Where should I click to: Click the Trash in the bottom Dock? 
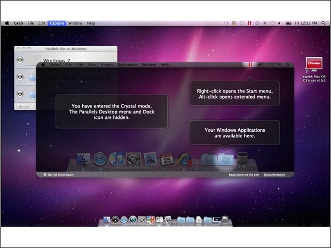(x=225, y=220)
